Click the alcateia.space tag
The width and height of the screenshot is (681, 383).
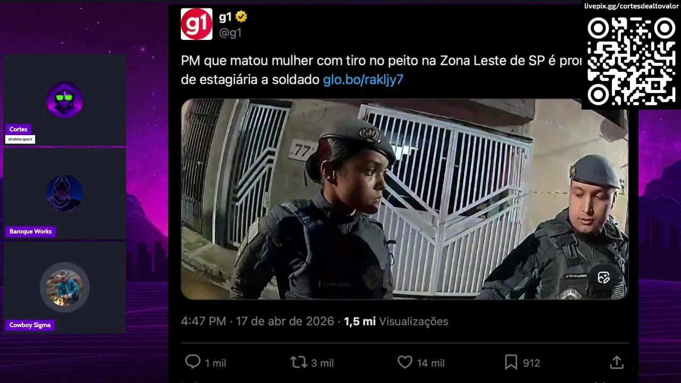20,139
